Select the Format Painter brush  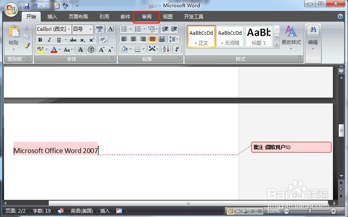[x=27, y=46]
